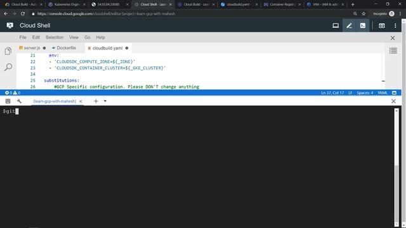
Task: Click the browser reload button
Action: pos(23,14)
